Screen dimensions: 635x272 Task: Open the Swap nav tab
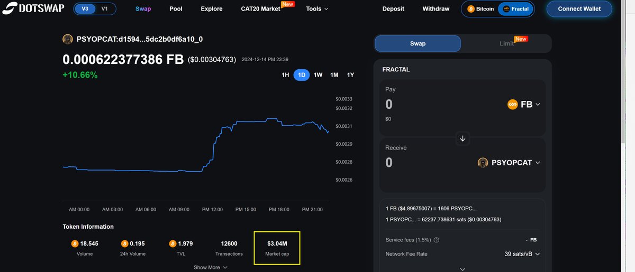point(143,9)
